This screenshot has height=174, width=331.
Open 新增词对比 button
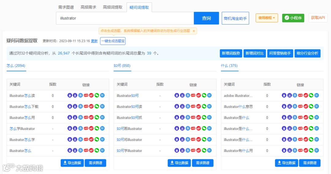pyautogui.click(x=254, y=53)
